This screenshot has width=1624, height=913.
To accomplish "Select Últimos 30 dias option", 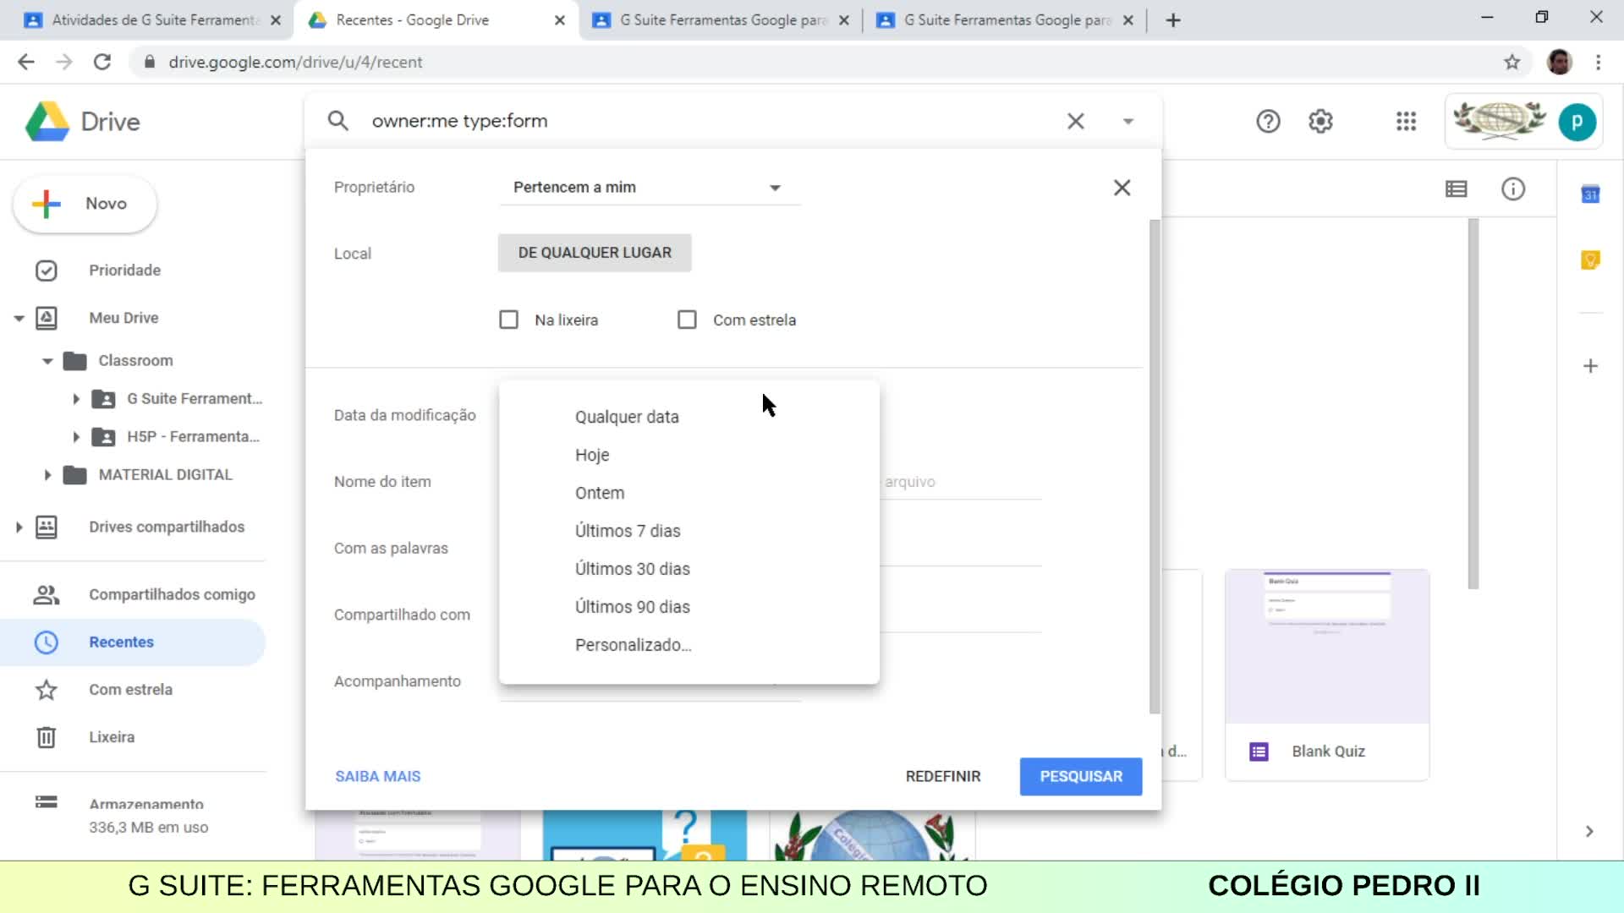I will (689, 569).
